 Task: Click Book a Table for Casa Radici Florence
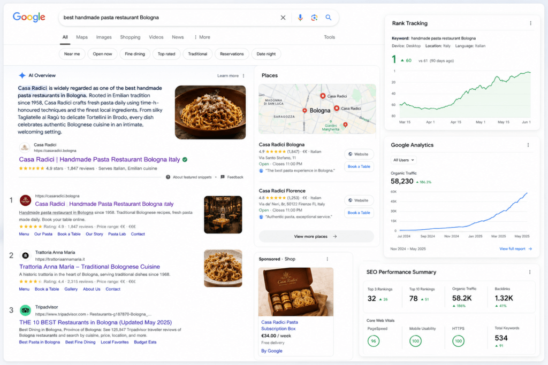[x=359, y=213]
